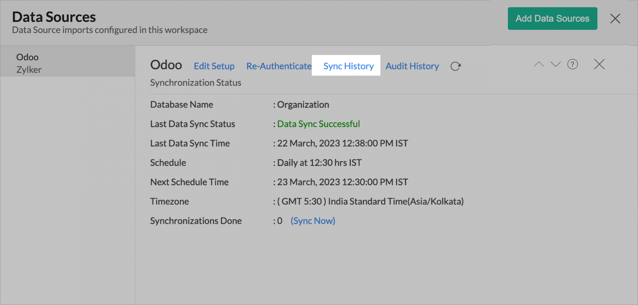Go to previous data source with up chevron
638x305 pixels.
[539, 65]
